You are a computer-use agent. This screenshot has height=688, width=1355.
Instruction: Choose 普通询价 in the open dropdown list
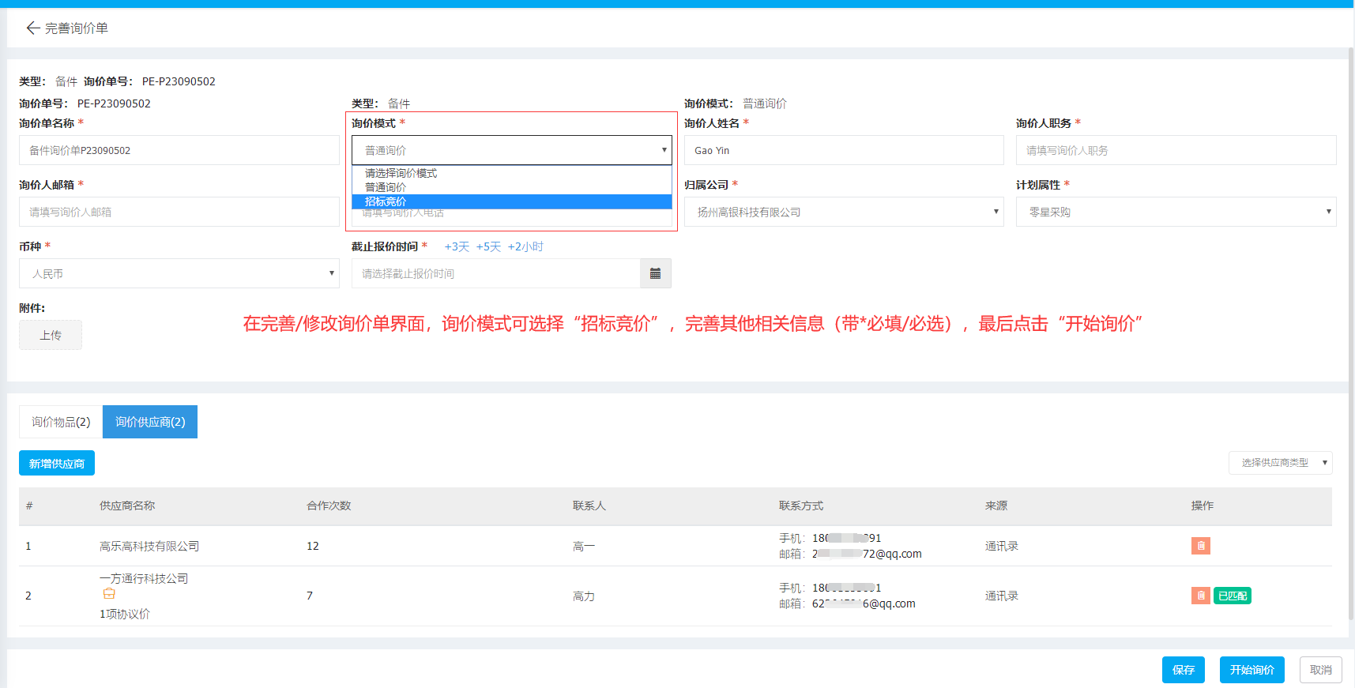point(512,187)
